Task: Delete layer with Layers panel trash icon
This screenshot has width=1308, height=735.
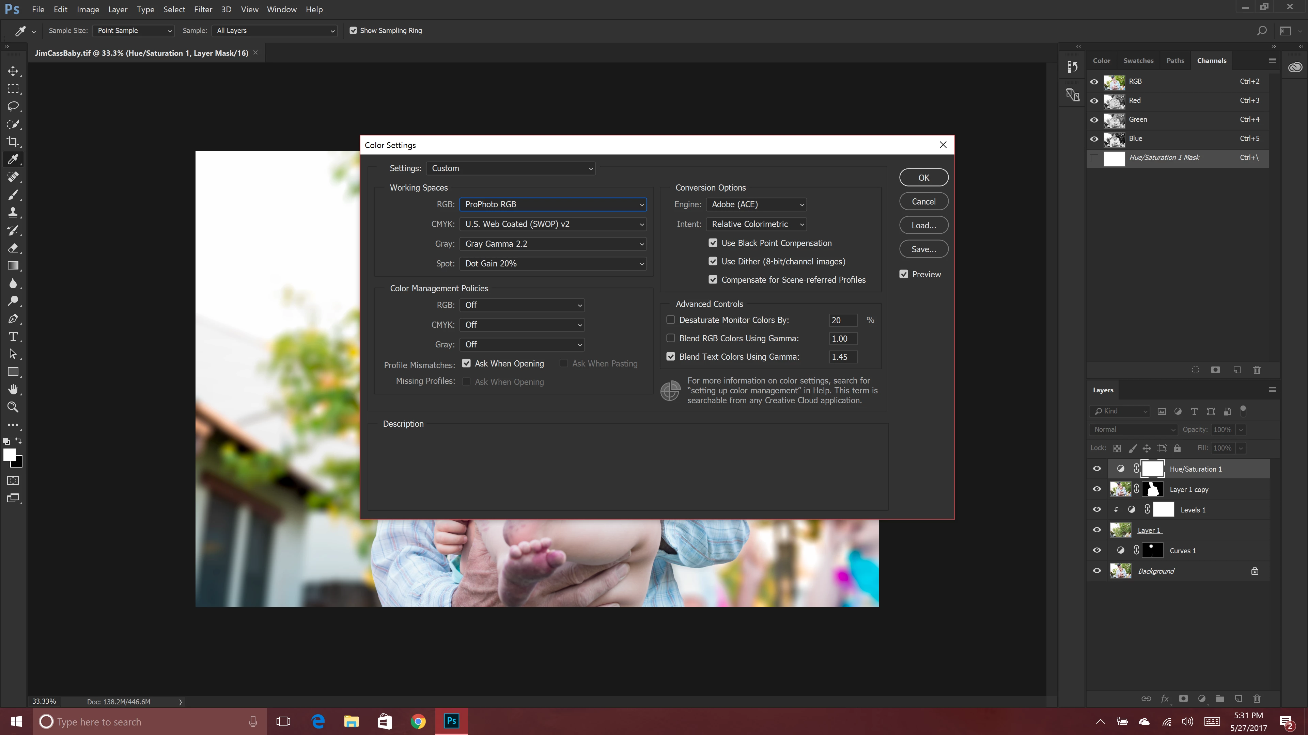Action: click(x=1257, y=699)
